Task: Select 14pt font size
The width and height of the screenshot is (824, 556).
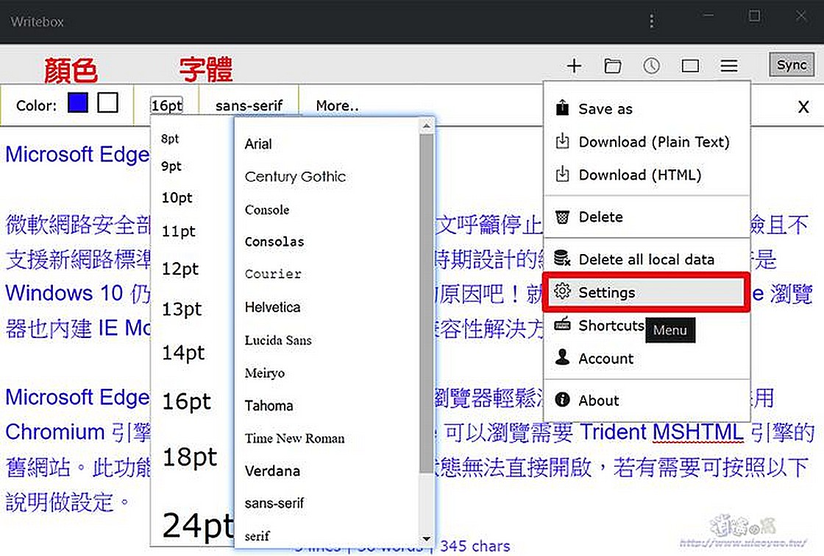Action: (x=183, y=353)
